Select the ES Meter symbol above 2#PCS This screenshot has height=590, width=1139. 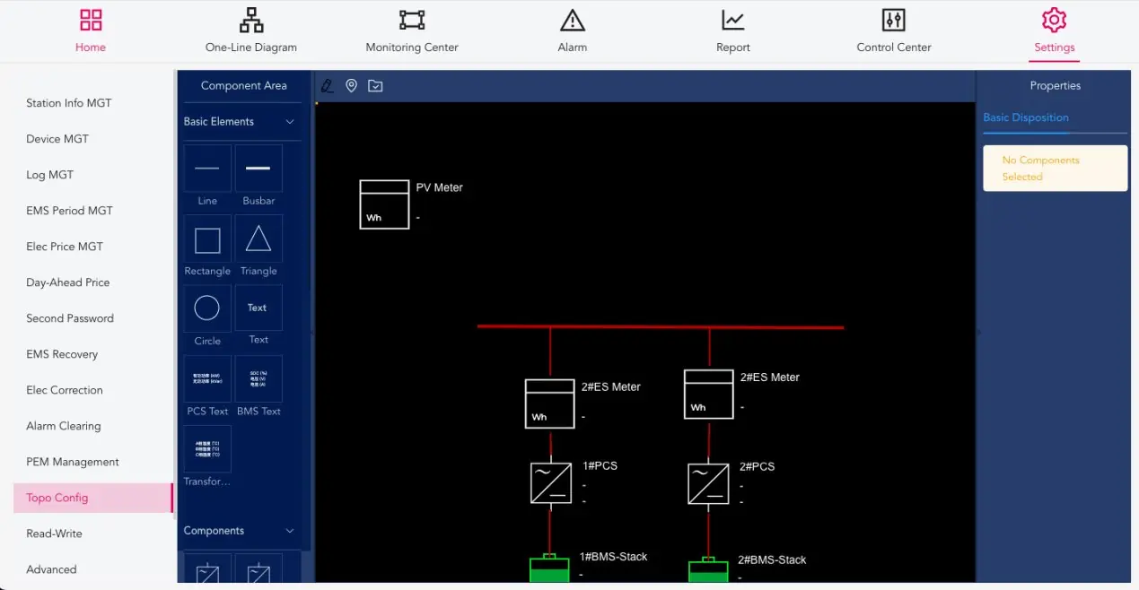click(709, 395)
